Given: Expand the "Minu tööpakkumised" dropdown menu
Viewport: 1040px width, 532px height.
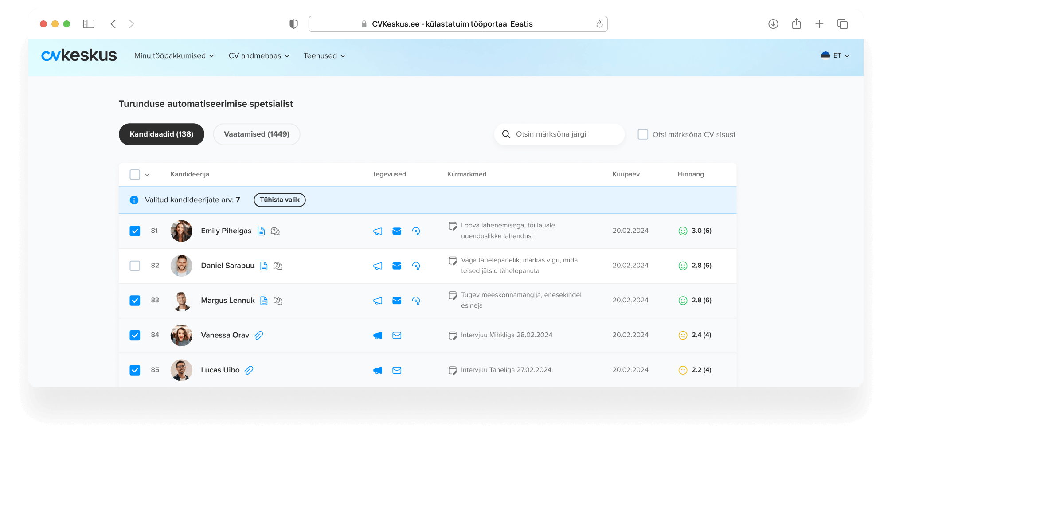Looking at the screenshot, I should [174, 56].
